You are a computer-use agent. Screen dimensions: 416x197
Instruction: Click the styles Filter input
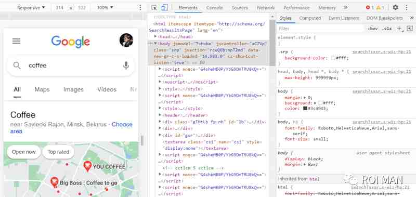point(320,29)
